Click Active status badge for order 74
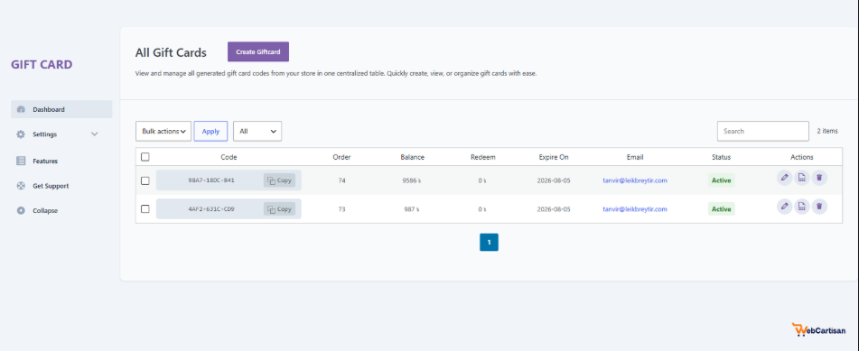Screen dimensions: 859x351 721,180
